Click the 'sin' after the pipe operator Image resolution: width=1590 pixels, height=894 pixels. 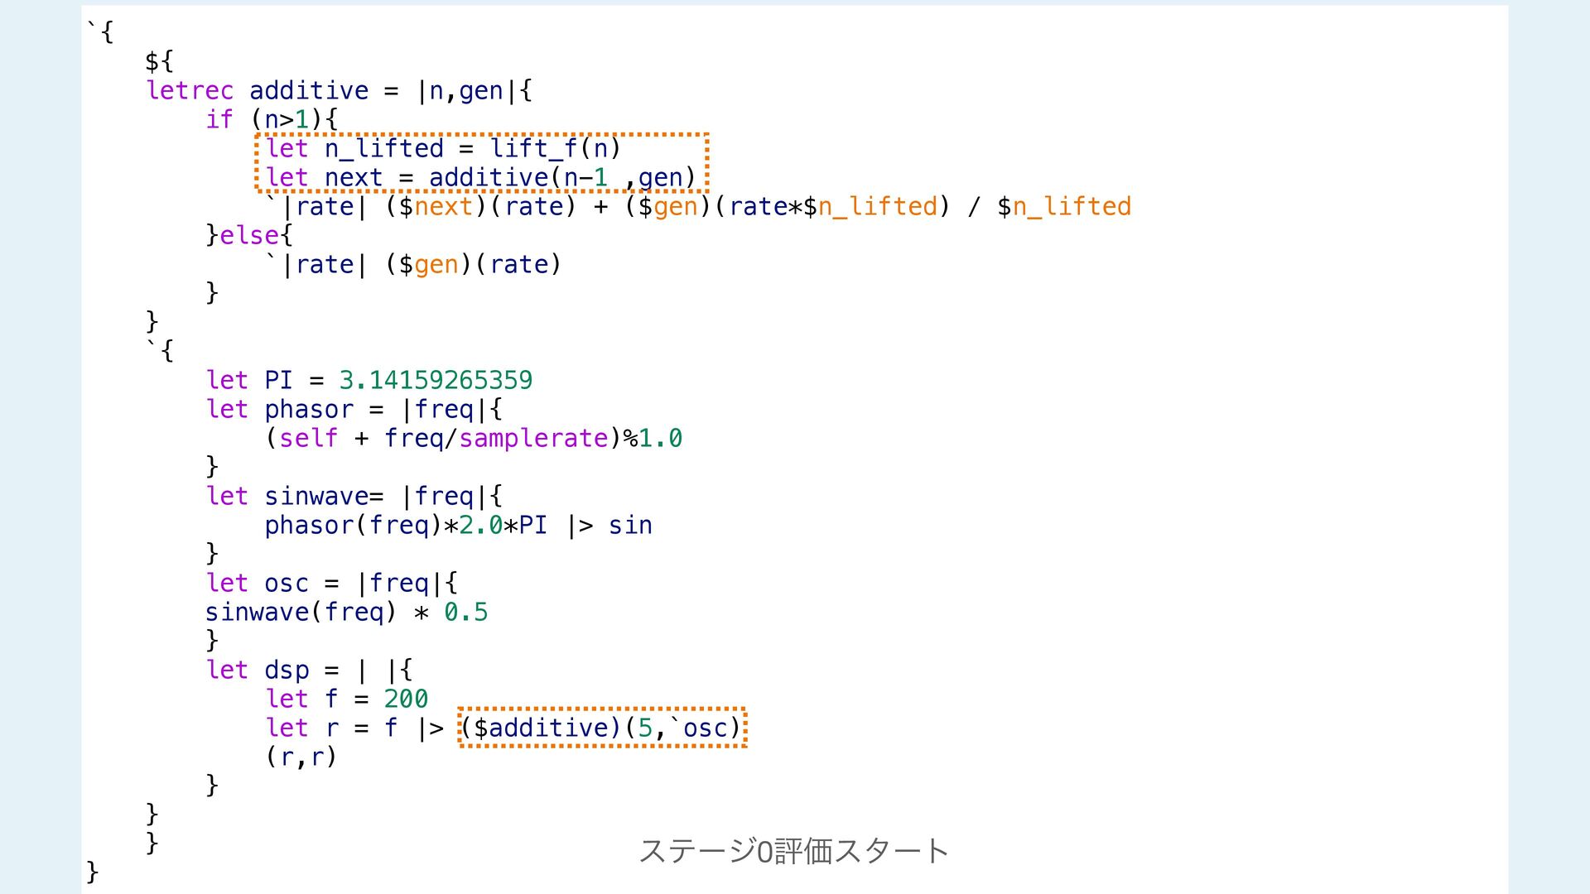(x=630, y=525)
